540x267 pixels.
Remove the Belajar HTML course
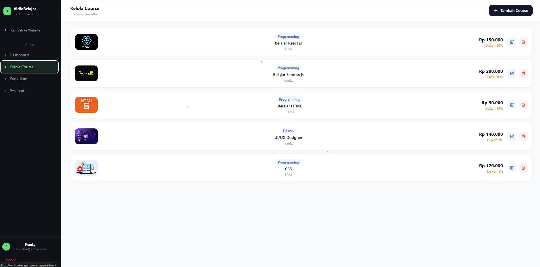(x=523, y=105)
